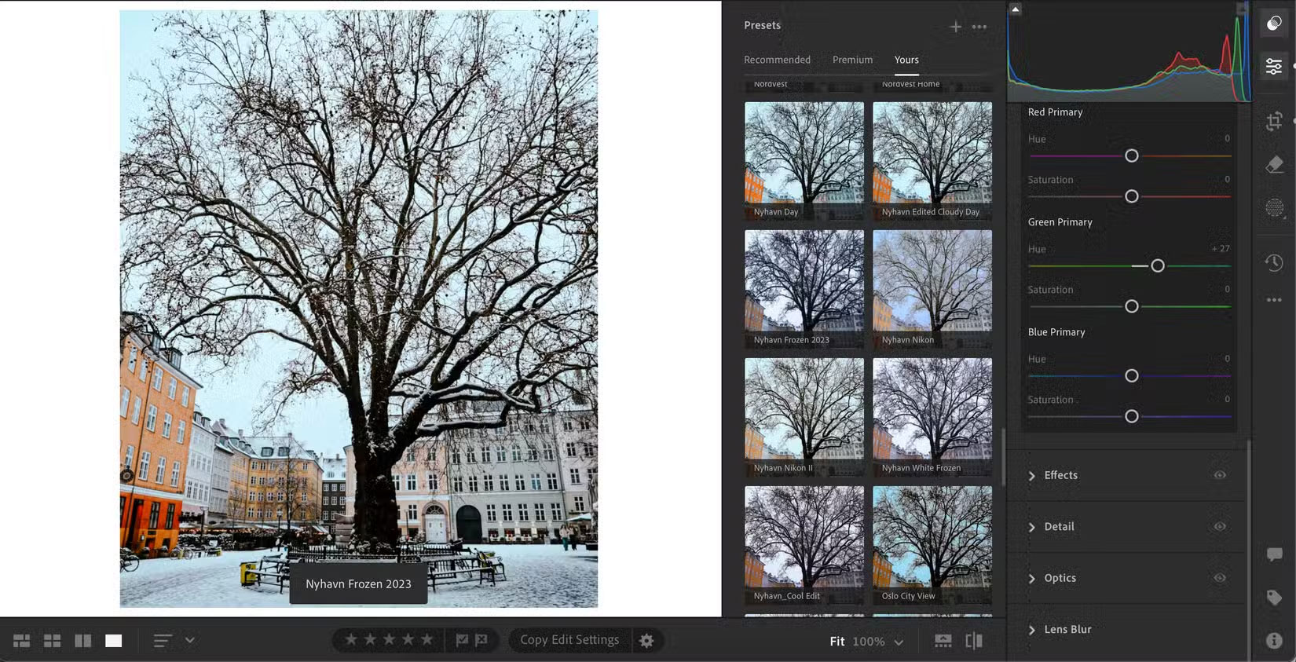Open the Masking tool

point(1273,207)
